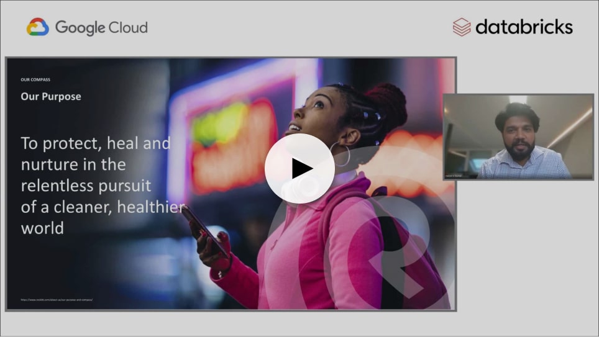
Task: Click the woman's hoop earring
Action: (341, 154)
